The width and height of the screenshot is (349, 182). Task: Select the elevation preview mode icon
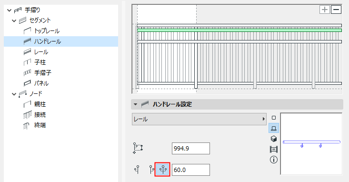pos(274,128)
